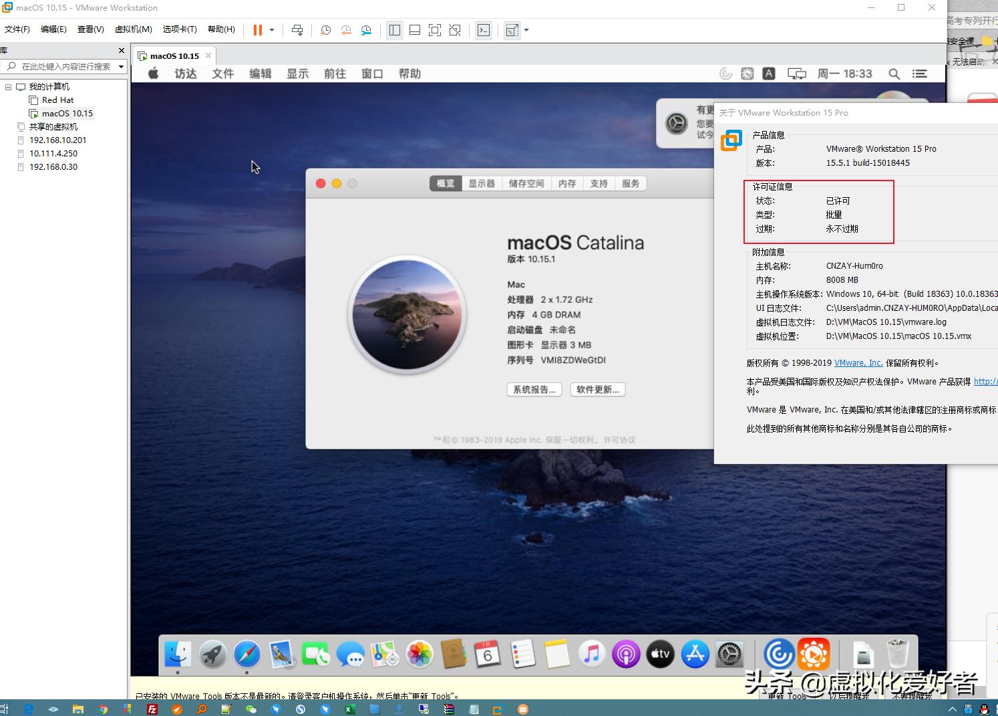Click the Snapshot manager icon
This screenshot has width=998, height=716.
tap(365, 29)
